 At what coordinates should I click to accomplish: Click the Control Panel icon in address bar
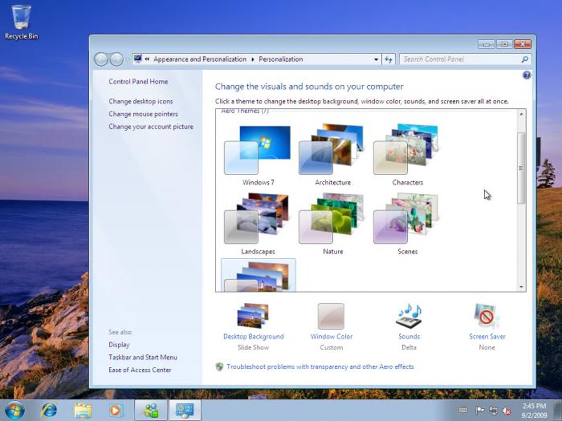(x=138, y=59)
